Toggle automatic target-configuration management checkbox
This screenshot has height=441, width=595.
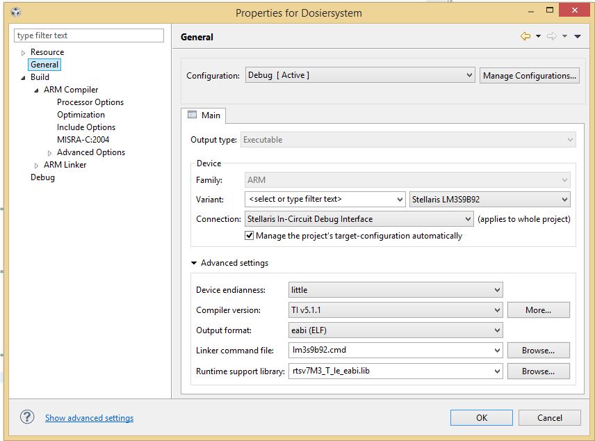pyautogui.click(x=250, y=236)
